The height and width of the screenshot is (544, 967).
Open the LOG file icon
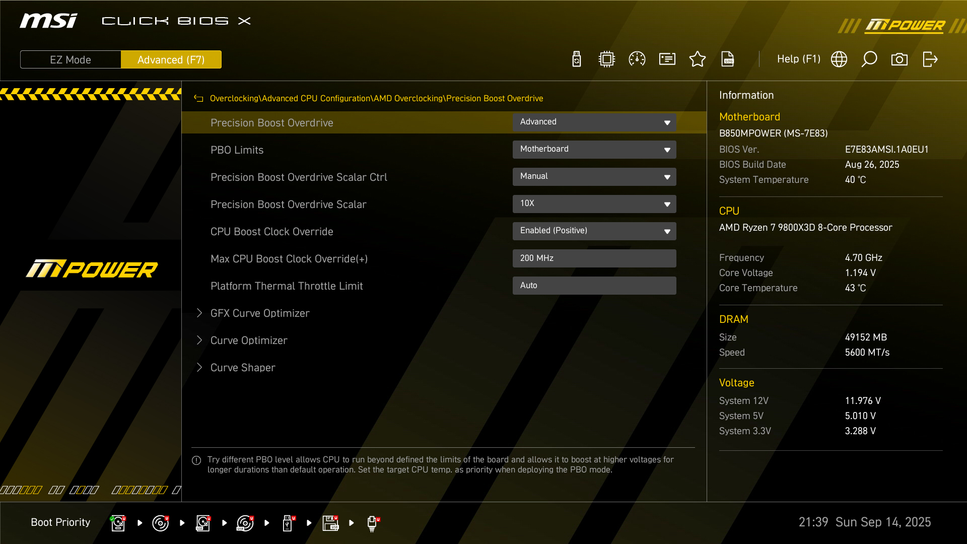(x=728, y=59)
